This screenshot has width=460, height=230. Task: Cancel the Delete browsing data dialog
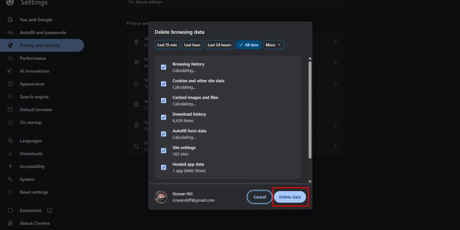coord(260,197)
